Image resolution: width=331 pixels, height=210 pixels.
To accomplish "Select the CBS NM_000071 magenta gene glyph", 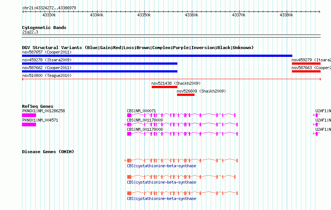I will [181, 115].
